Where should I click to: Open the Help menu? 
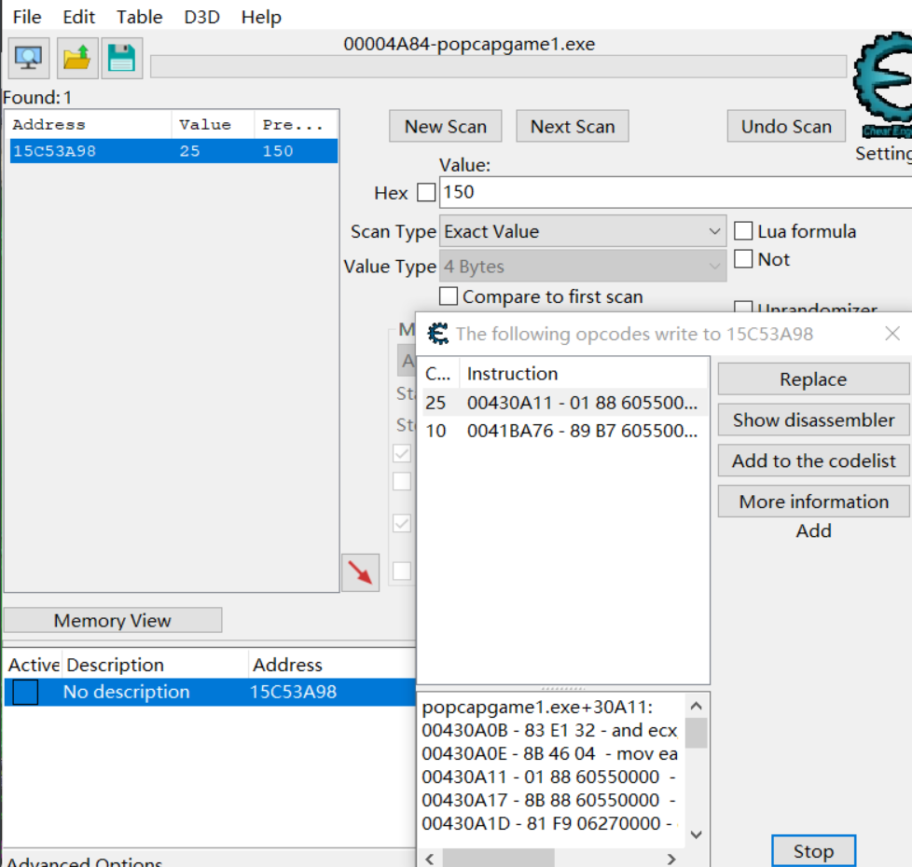[x=261, y=17]
